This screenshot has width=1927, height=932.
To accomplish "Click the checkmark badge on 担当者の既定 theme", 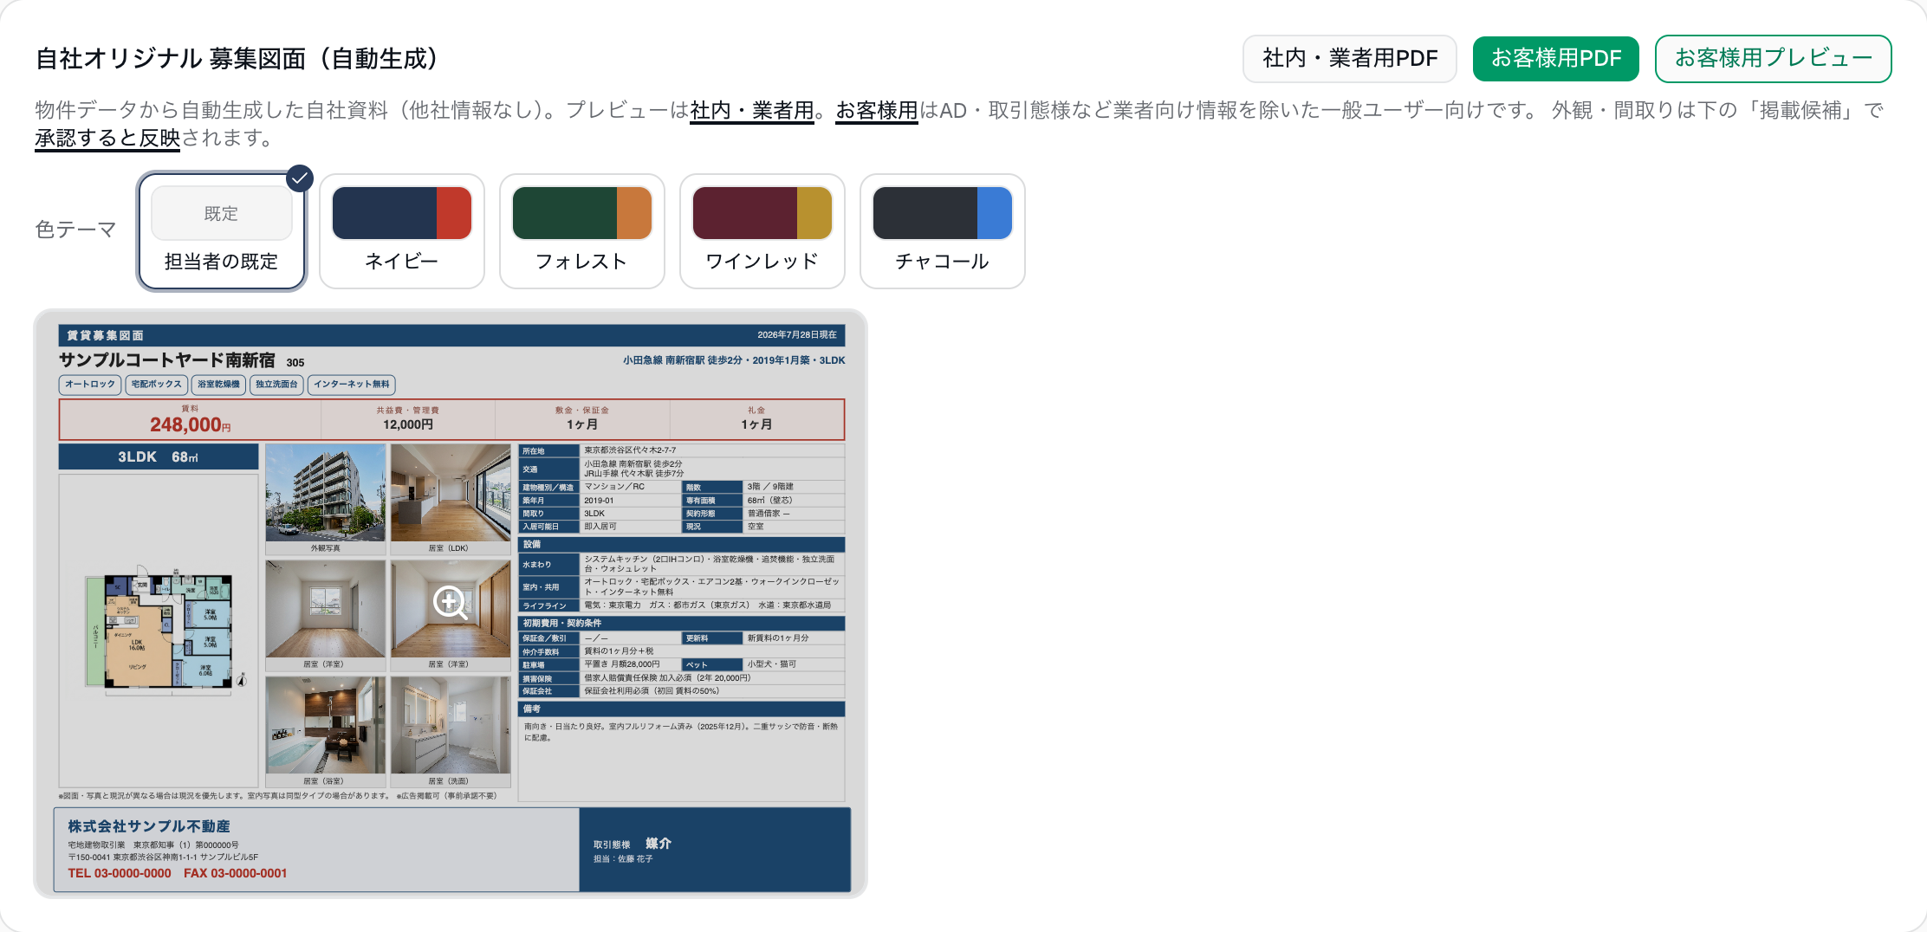I will pos(300,178).
